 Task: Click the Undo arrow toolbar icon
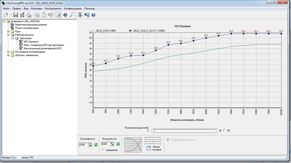(51, 15)
